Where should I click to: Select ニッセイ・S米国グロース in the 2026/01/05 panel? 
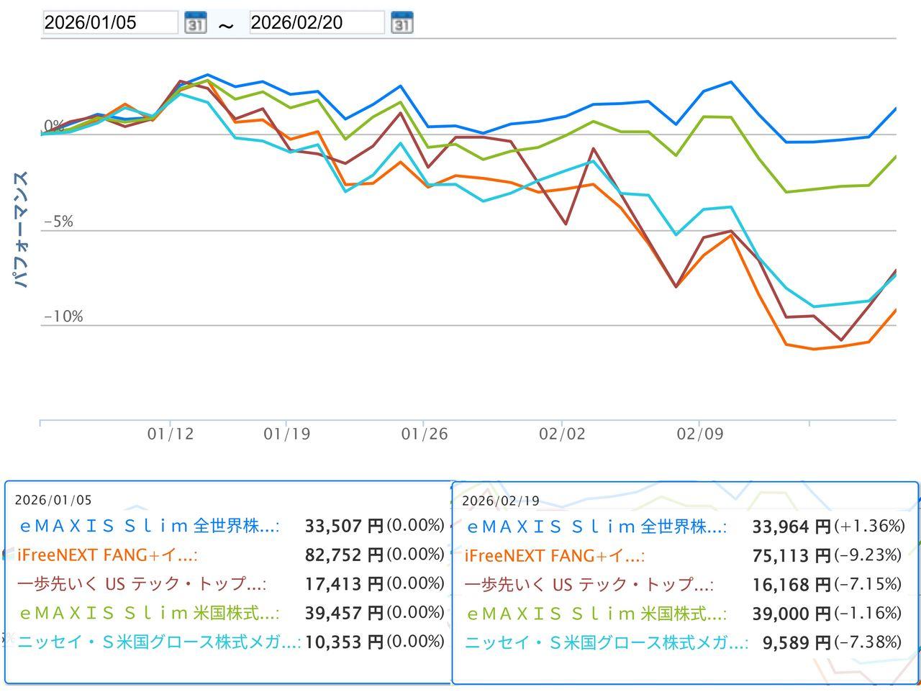(159, 642)
